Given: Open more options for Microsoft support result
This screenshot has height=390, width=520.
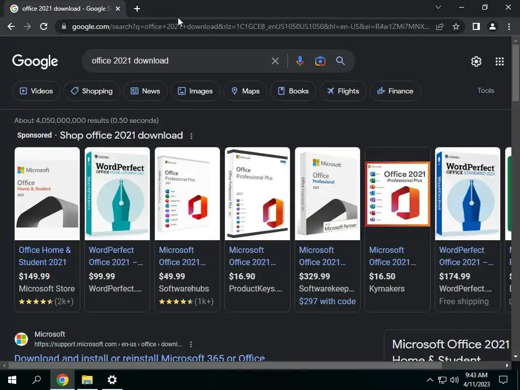Looking at the screenshot, I should pos(191,344).
